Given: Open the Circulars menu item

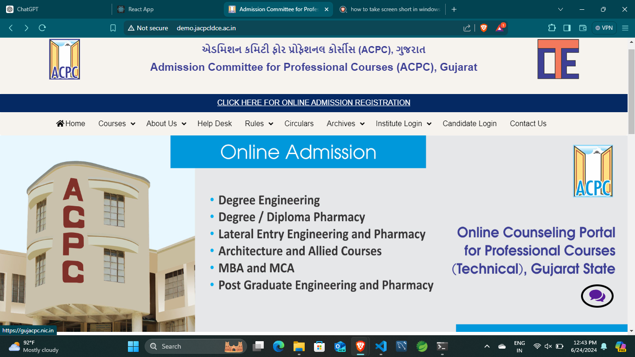Looking at the screenshot, I should pyautogui.click(x=299, y=124).
